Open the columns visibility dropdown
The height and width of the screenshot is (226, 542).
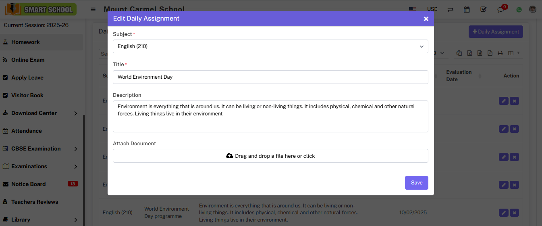(513, 53)
